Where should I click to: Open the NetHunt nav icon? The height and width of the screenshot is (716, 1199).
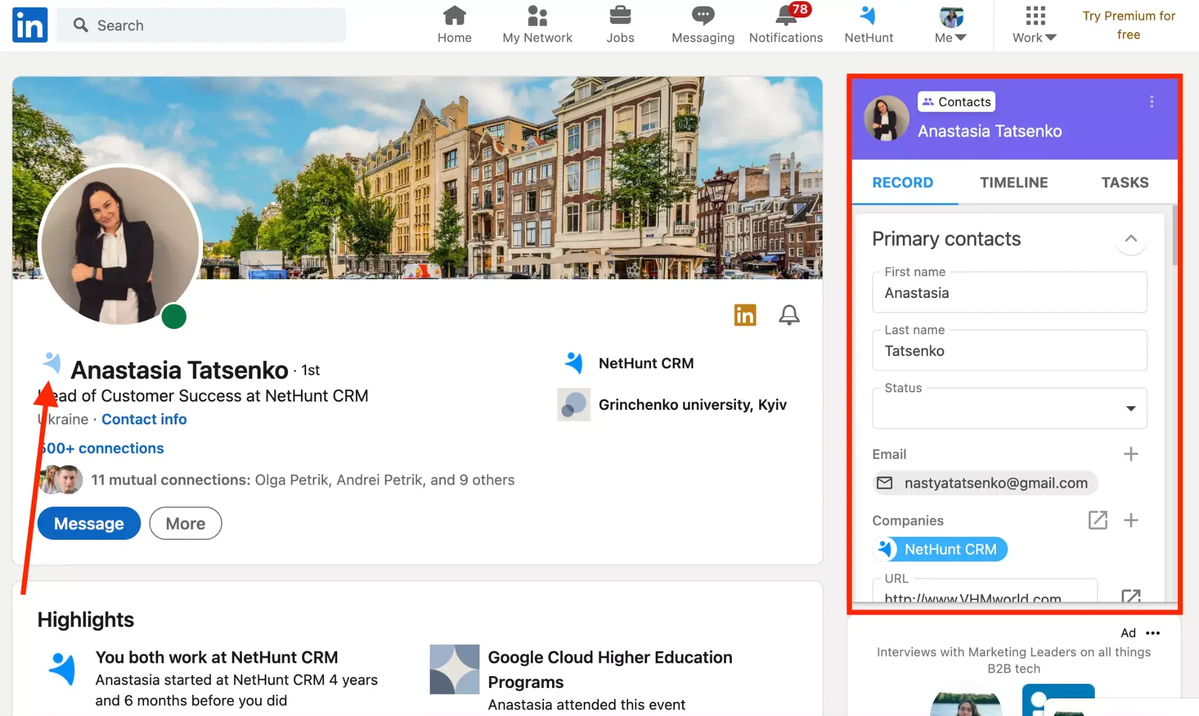869,25
